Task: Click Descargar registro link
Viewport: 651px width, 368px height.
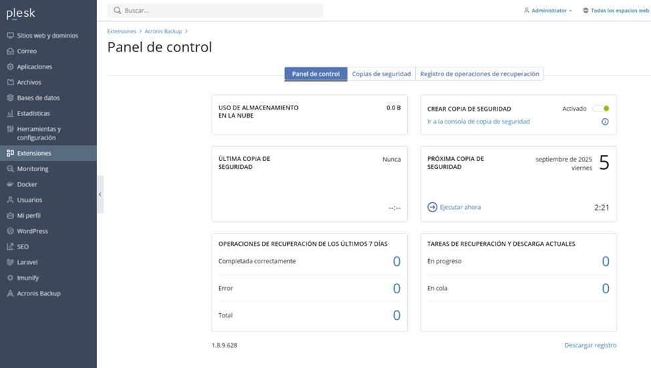Action: [x=590, y=345]
